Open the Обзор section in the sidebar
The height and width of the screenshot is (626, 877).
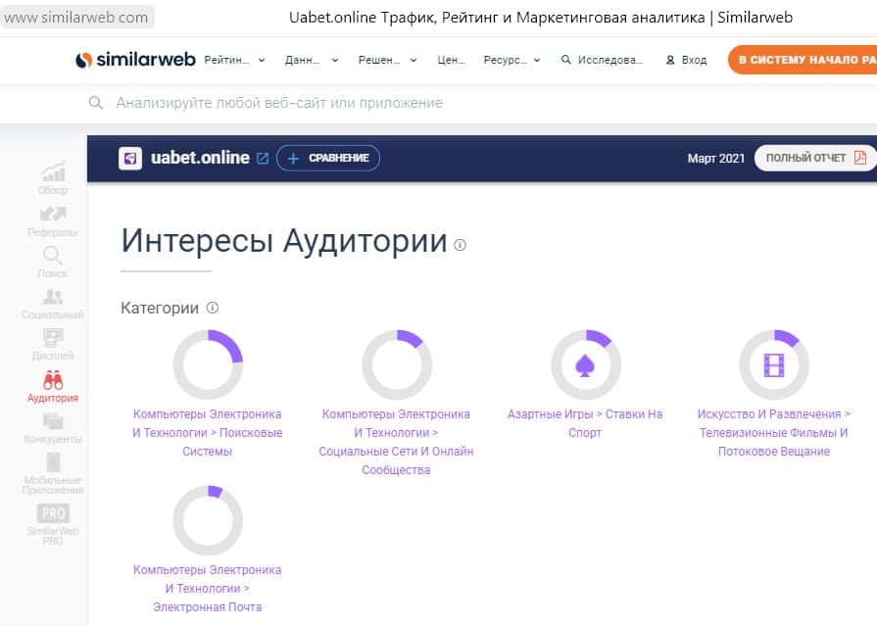tap(53, 178)
